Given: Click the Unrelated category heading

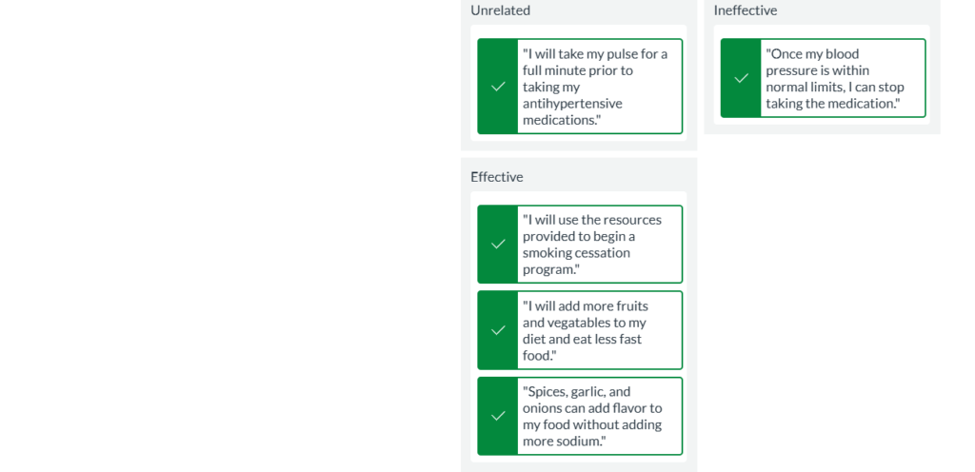Looking at the screenshot, I should click(x=500, y=10).
